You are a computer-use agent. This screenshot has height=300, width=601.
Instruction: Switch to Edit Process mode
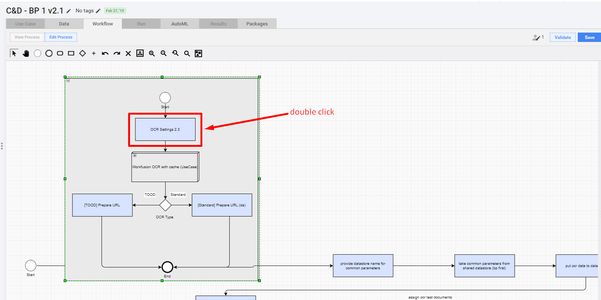point(61,37)
